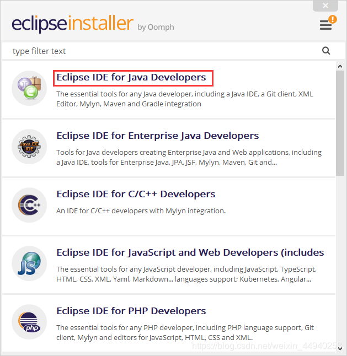Focus the type filter text field
The width and height of the screenshot is (347, 356).
tap(173, 51)
